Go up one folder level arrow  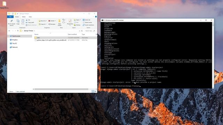[18, 31]
